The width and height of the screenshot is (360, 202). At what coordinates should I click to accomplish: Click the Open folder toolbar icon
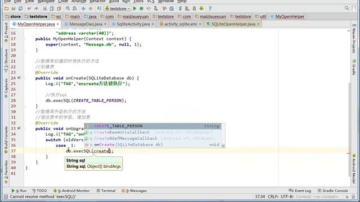click(6, 9)
